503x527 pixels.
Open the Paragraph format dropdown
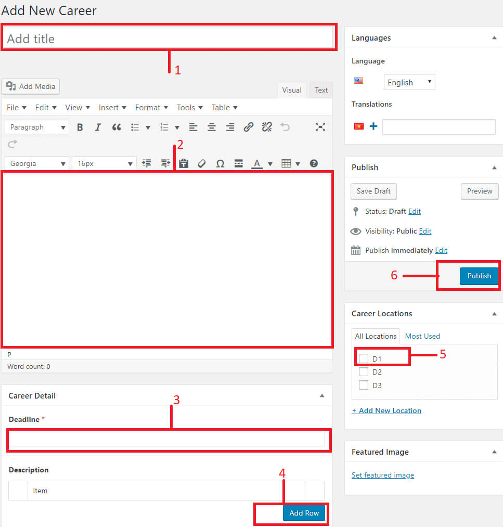click(37, 127)
